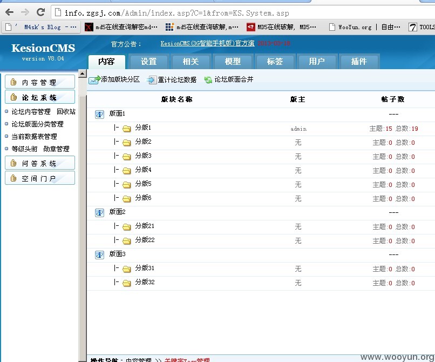Screen dimensions: 435x362
Task: Open 回收站 in sidebar
Action: click(66, 112)
